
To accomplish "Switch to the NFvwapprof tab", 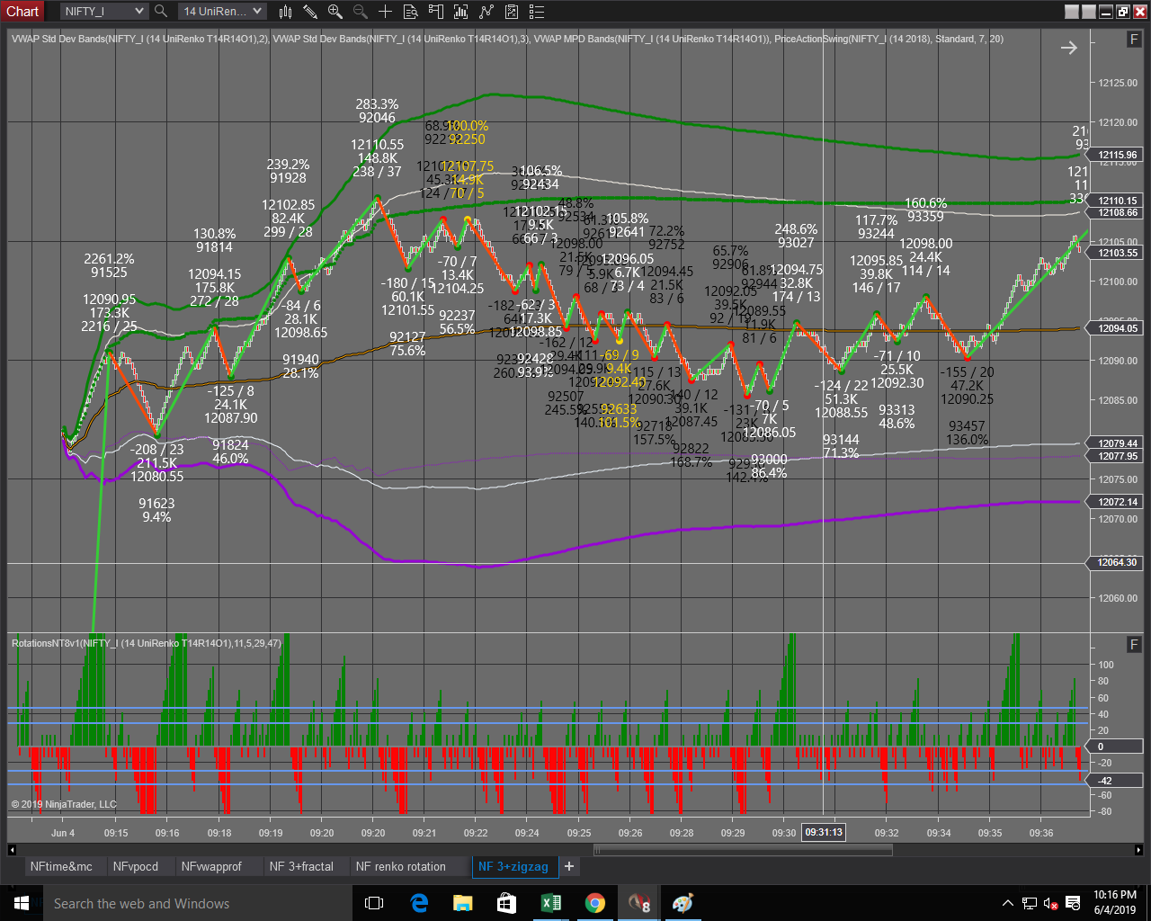I will pyautogui.click(x=211, y=867).
